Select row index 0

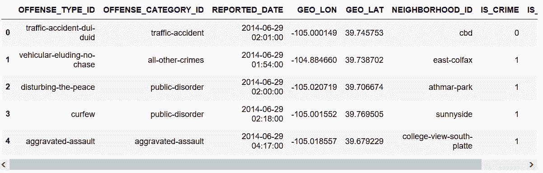[7, 33]
